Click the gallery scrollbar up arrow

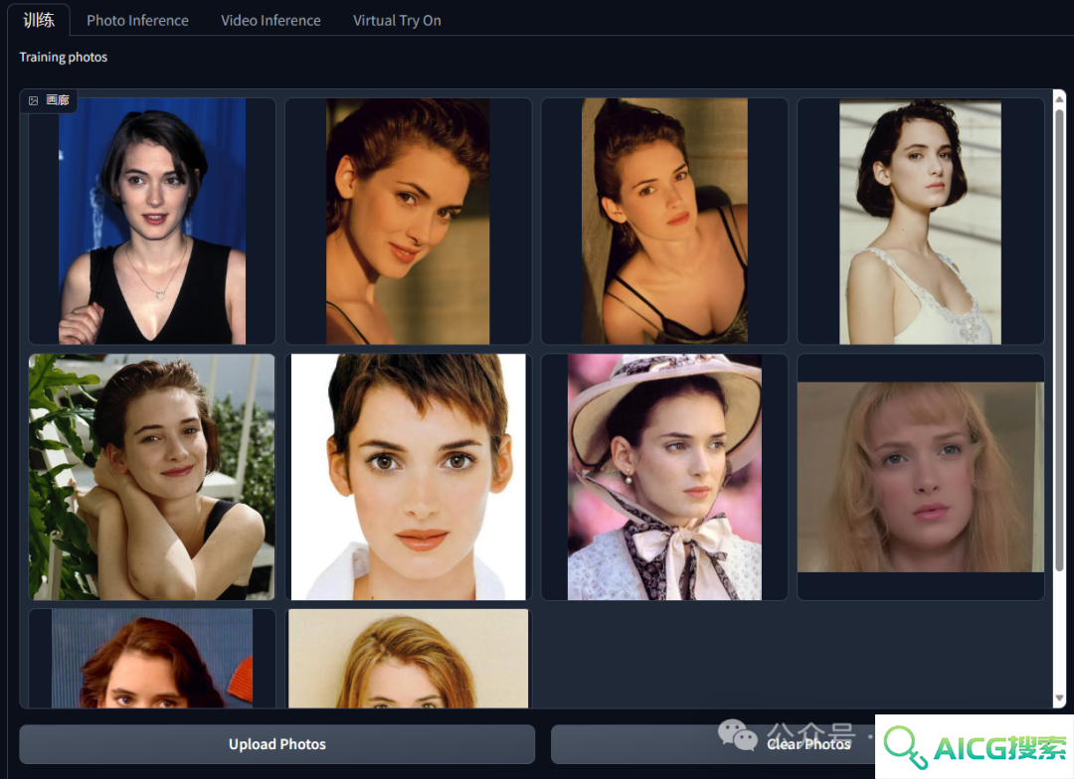(x=1060, y=99)
